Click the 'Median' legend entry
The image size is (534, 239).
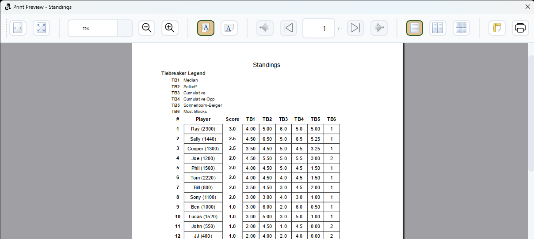[191, 80]
